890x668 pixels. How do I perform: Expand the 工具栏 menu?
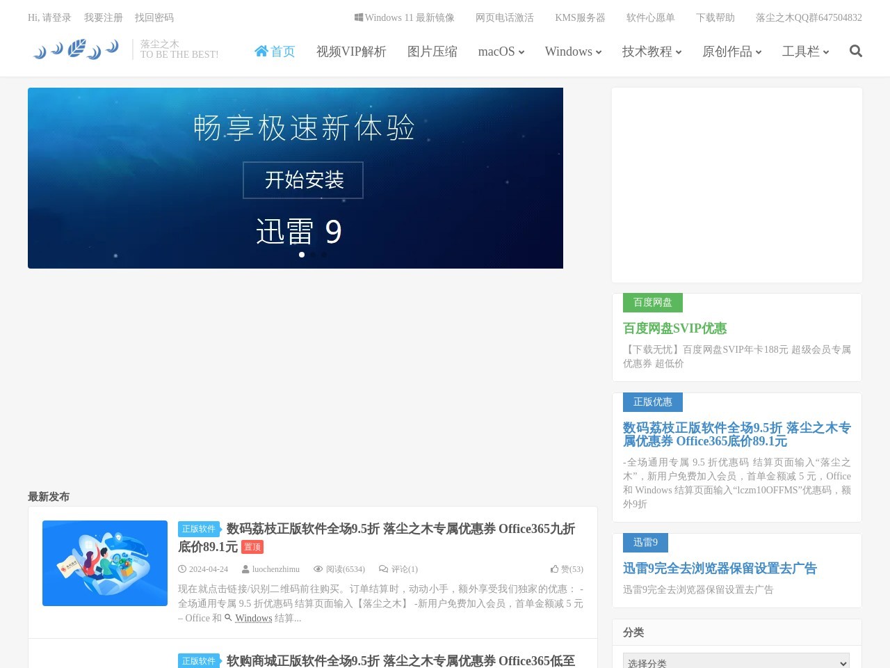pyautogui.click(x=805, y=51)
